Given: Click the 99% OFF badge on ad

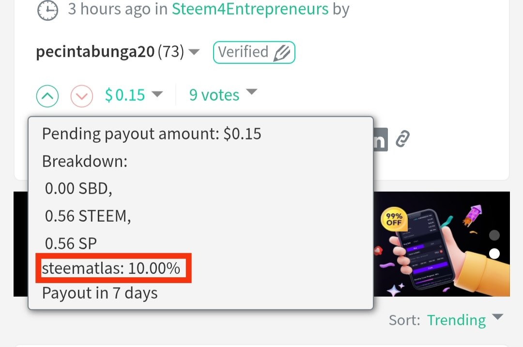Looking at the screenshot, I should tap(394, 219).
